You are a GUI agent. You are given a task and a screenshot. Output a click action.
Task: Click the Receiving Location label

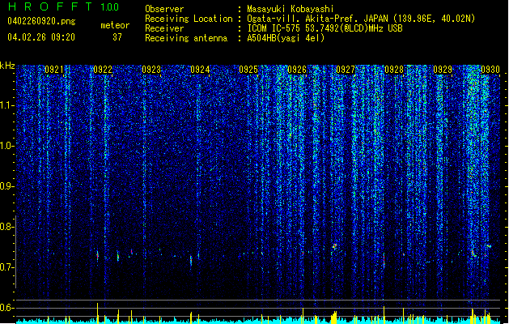pos(189,19)
